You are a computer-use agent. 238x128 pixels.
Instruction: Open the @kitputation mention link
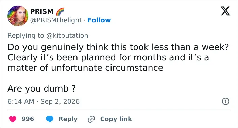pos(67,36)
